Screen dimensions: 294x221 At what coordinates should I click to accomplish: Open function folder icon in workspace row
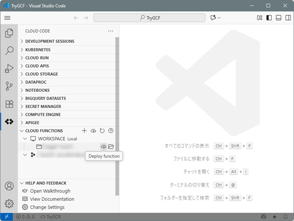pos(111,147)
